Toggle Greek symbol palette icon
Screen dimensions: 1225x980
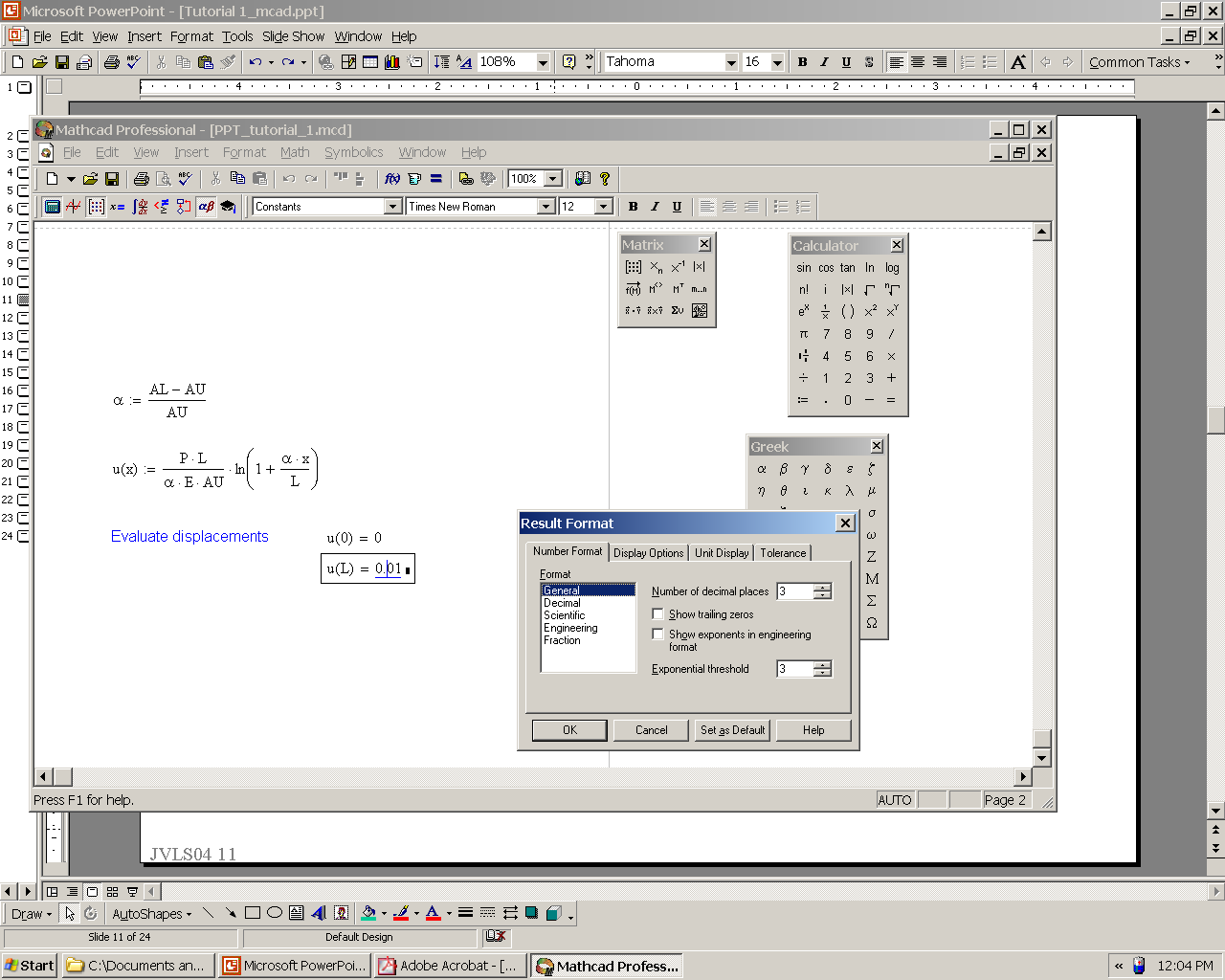(206, 207)
